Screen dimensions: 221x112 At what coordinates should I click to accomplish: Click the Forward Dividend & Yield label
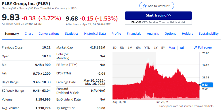coord(68,91)
